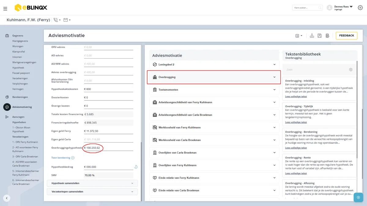Open the list view dropdown in header
367x206 pixels.
tap(299, 36)
